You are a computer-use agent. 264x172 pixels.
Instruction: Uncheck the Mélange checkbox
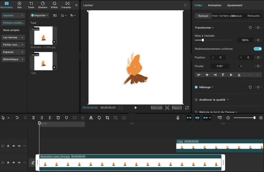(x=196, y=87)
